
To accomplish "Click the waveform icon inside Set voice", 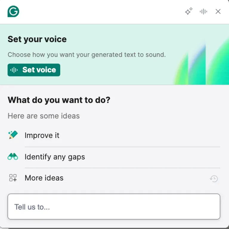I will 14,70.
